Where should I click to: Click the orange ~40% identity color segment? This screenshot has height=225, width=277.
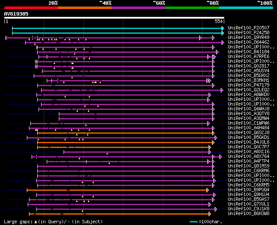[x=85, y=8]
